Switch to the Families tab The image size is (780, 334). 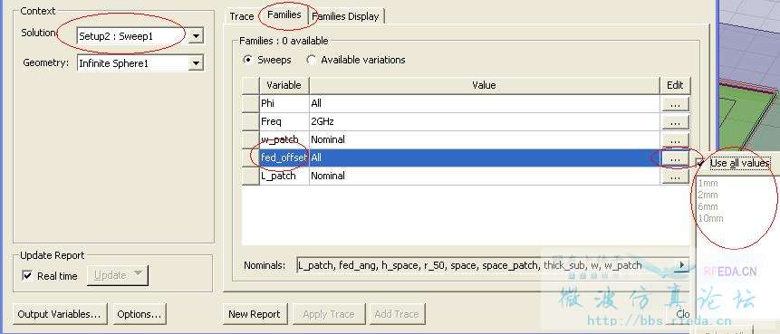[284, 14]
